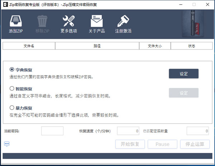Image resolution: width=215 pixels, height=166 pixels.
Task: Click the 停止运算 (Stop) button
Action: tap(195, 144)
